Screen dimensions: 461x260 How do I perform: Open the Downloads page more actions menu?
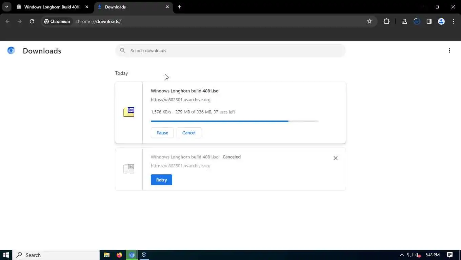pyautogui.click(x=449, y=50)
